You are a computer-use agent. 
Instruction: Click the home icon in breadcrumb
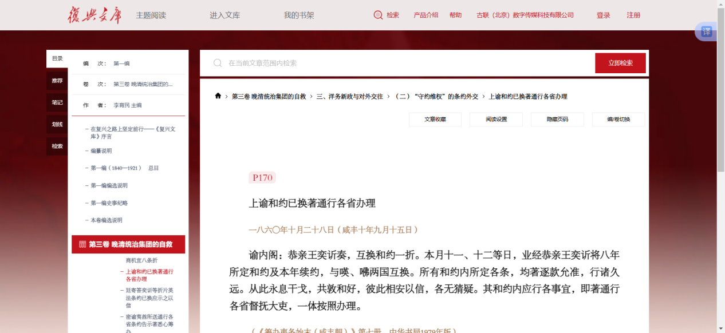(x=218, y=96)
